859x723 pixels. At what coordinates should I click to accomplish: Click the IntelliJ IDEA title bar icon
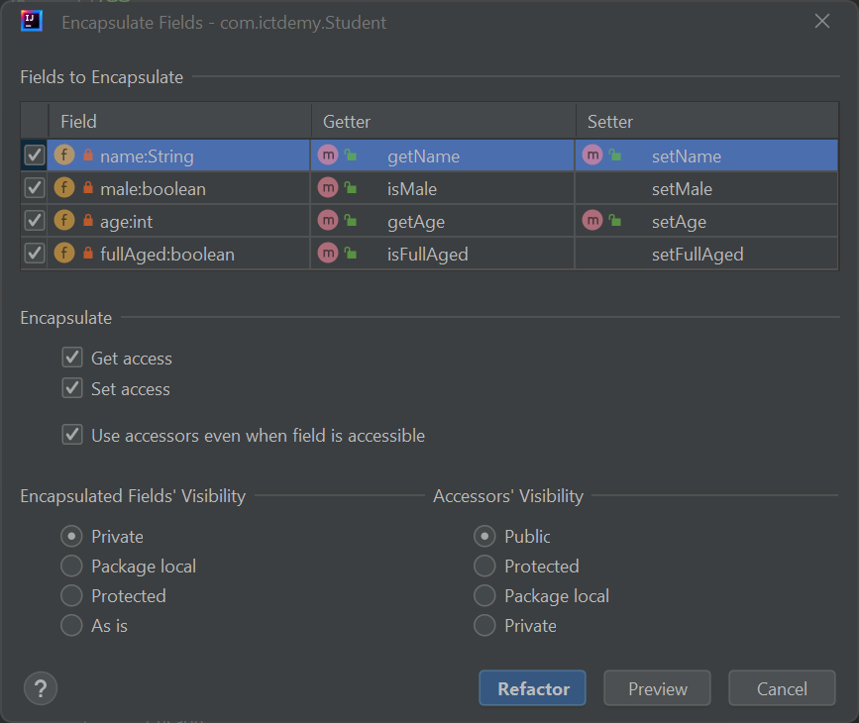(31, 21)
